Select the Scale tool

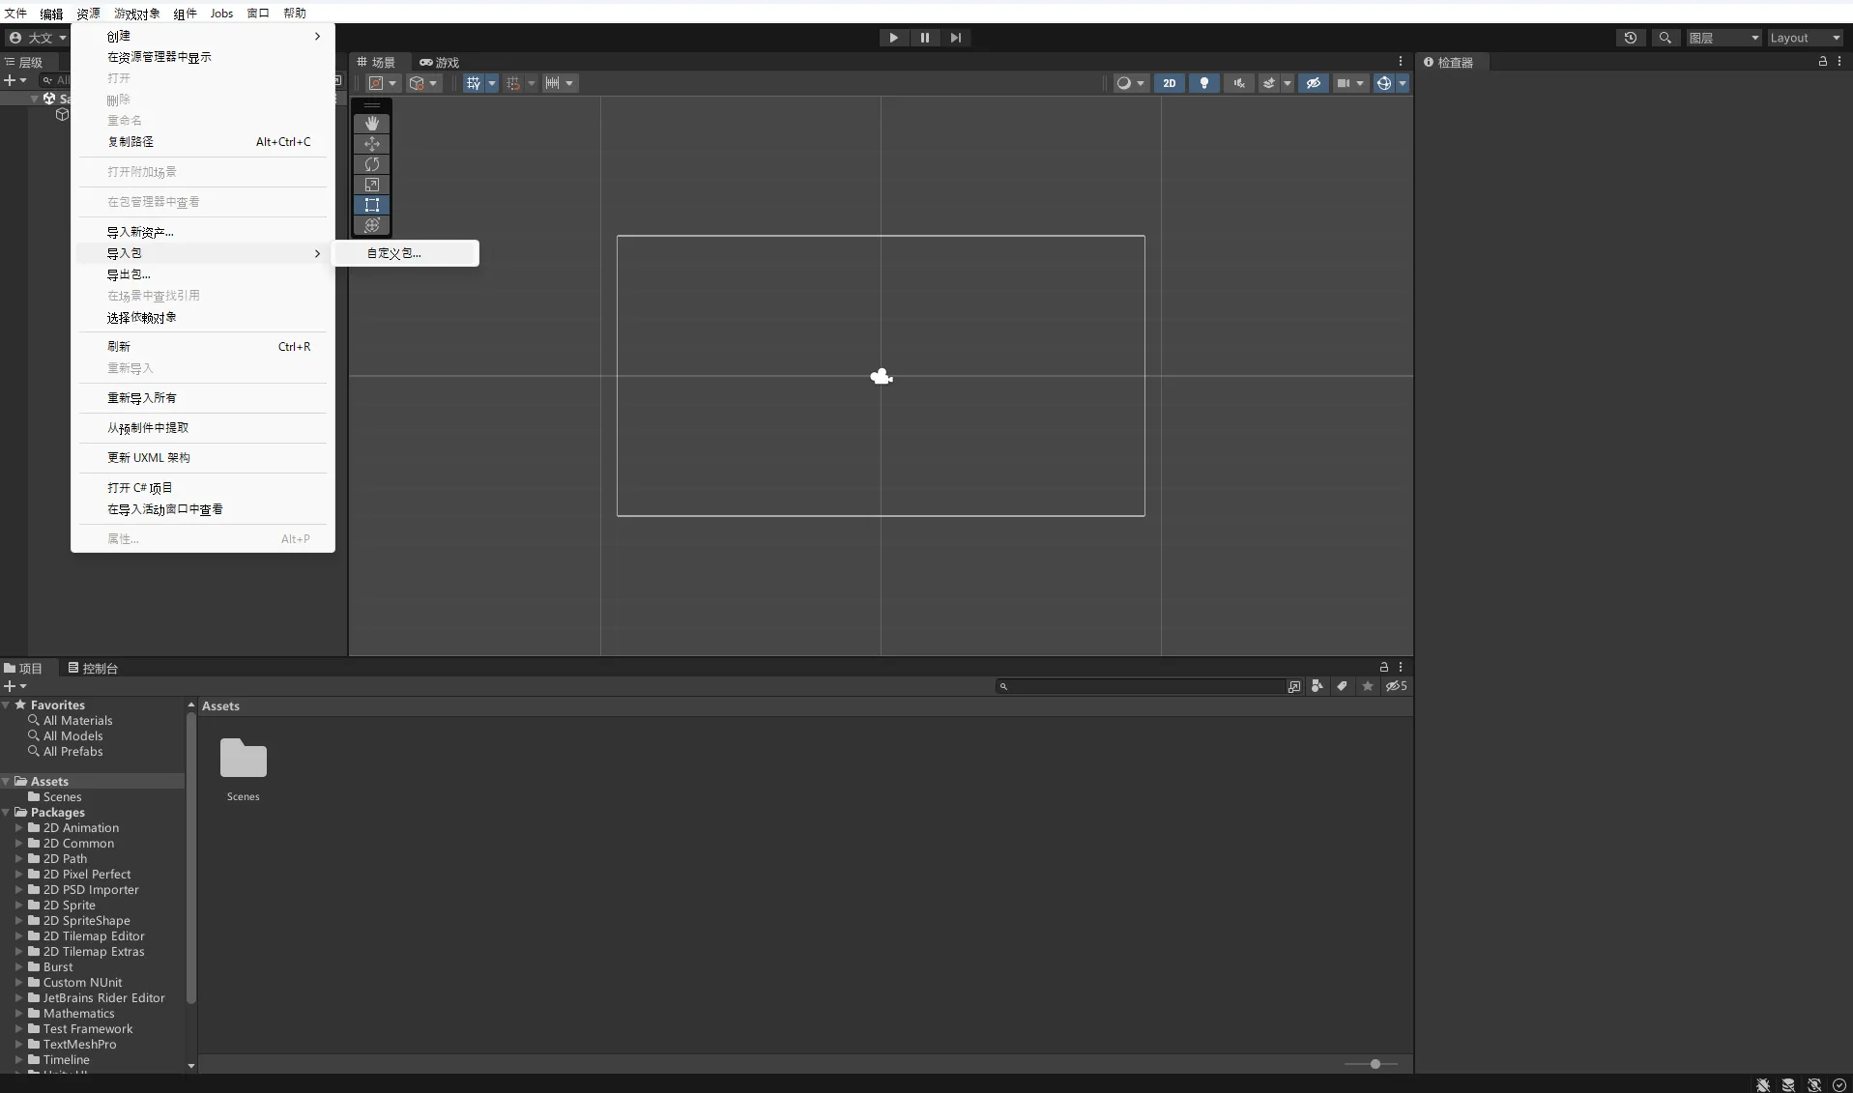pos(372,185)
